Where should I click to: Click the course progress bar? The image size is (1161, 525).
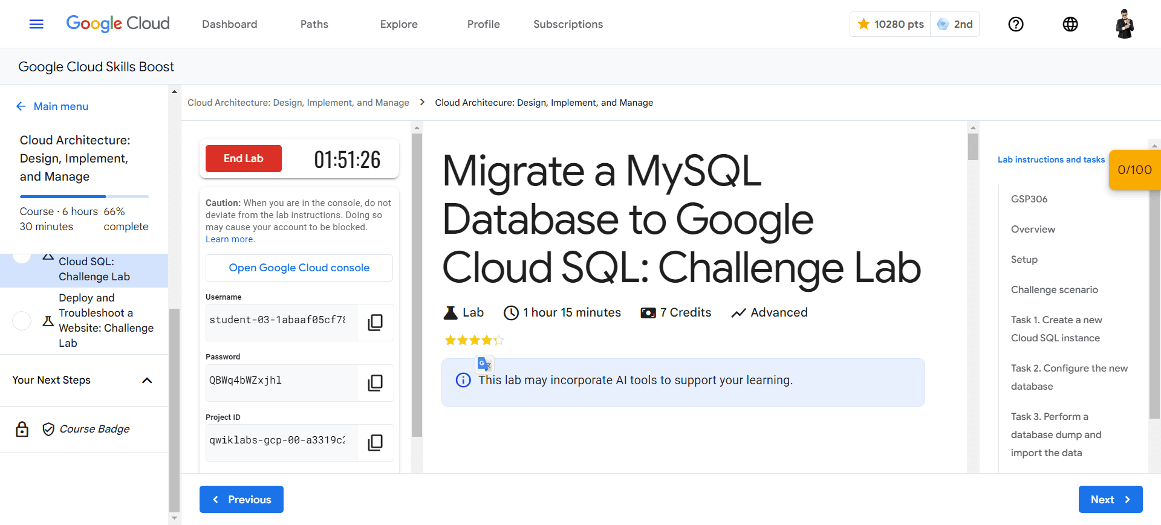84,196
